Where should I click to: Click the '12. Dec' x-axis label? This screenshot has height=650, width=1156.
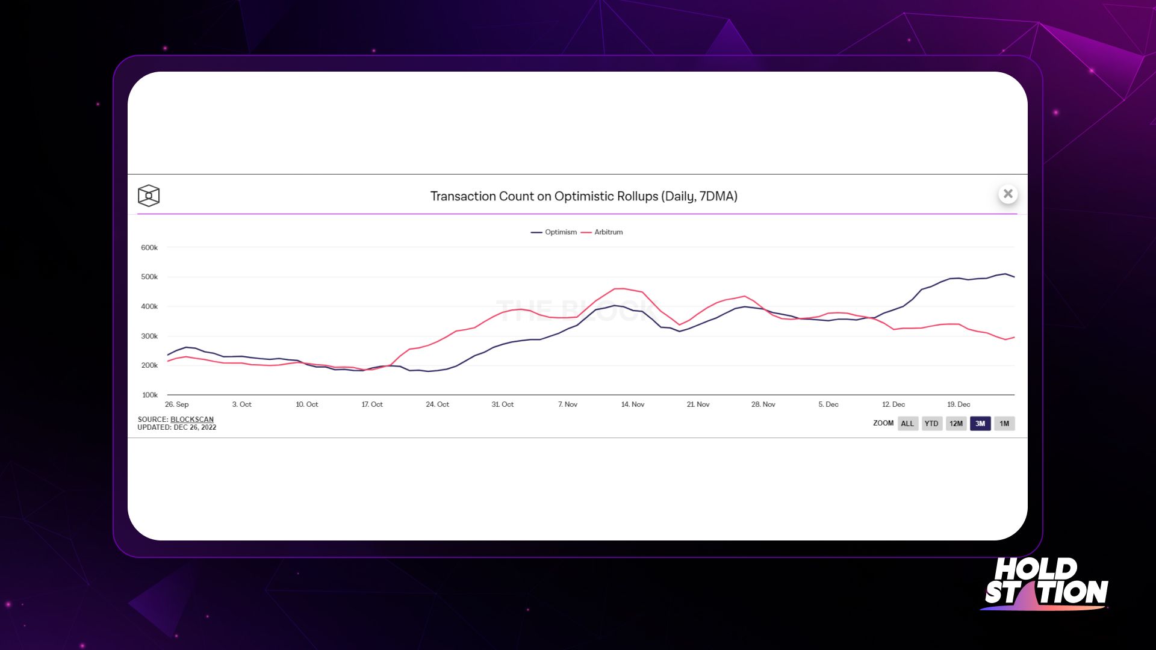[x=893, y=404]
